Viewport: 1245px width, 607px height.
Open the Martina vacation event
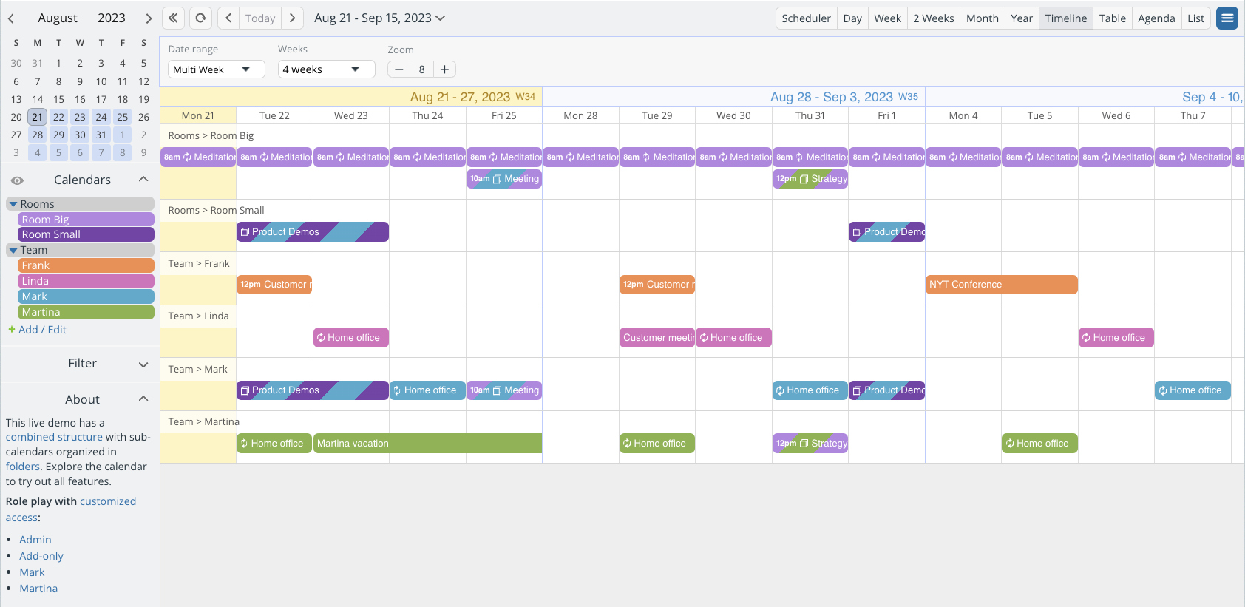(x=427, y=444)
